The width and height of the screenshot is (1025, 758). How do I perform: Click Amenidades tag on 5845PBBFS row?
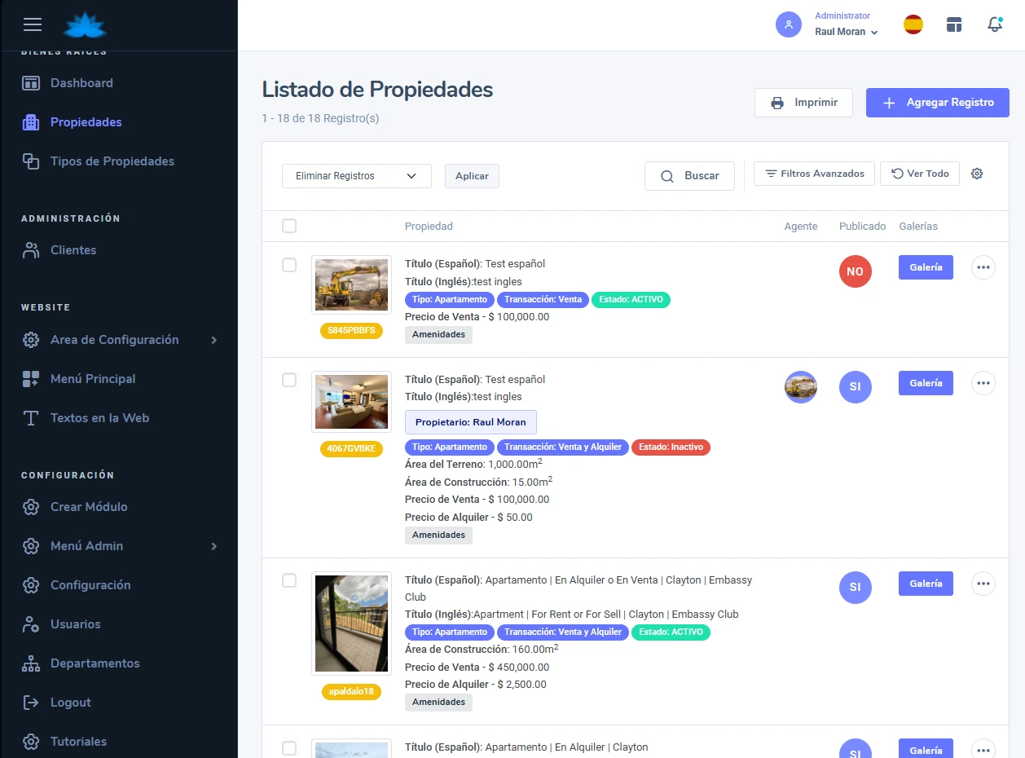coord(438,335)
